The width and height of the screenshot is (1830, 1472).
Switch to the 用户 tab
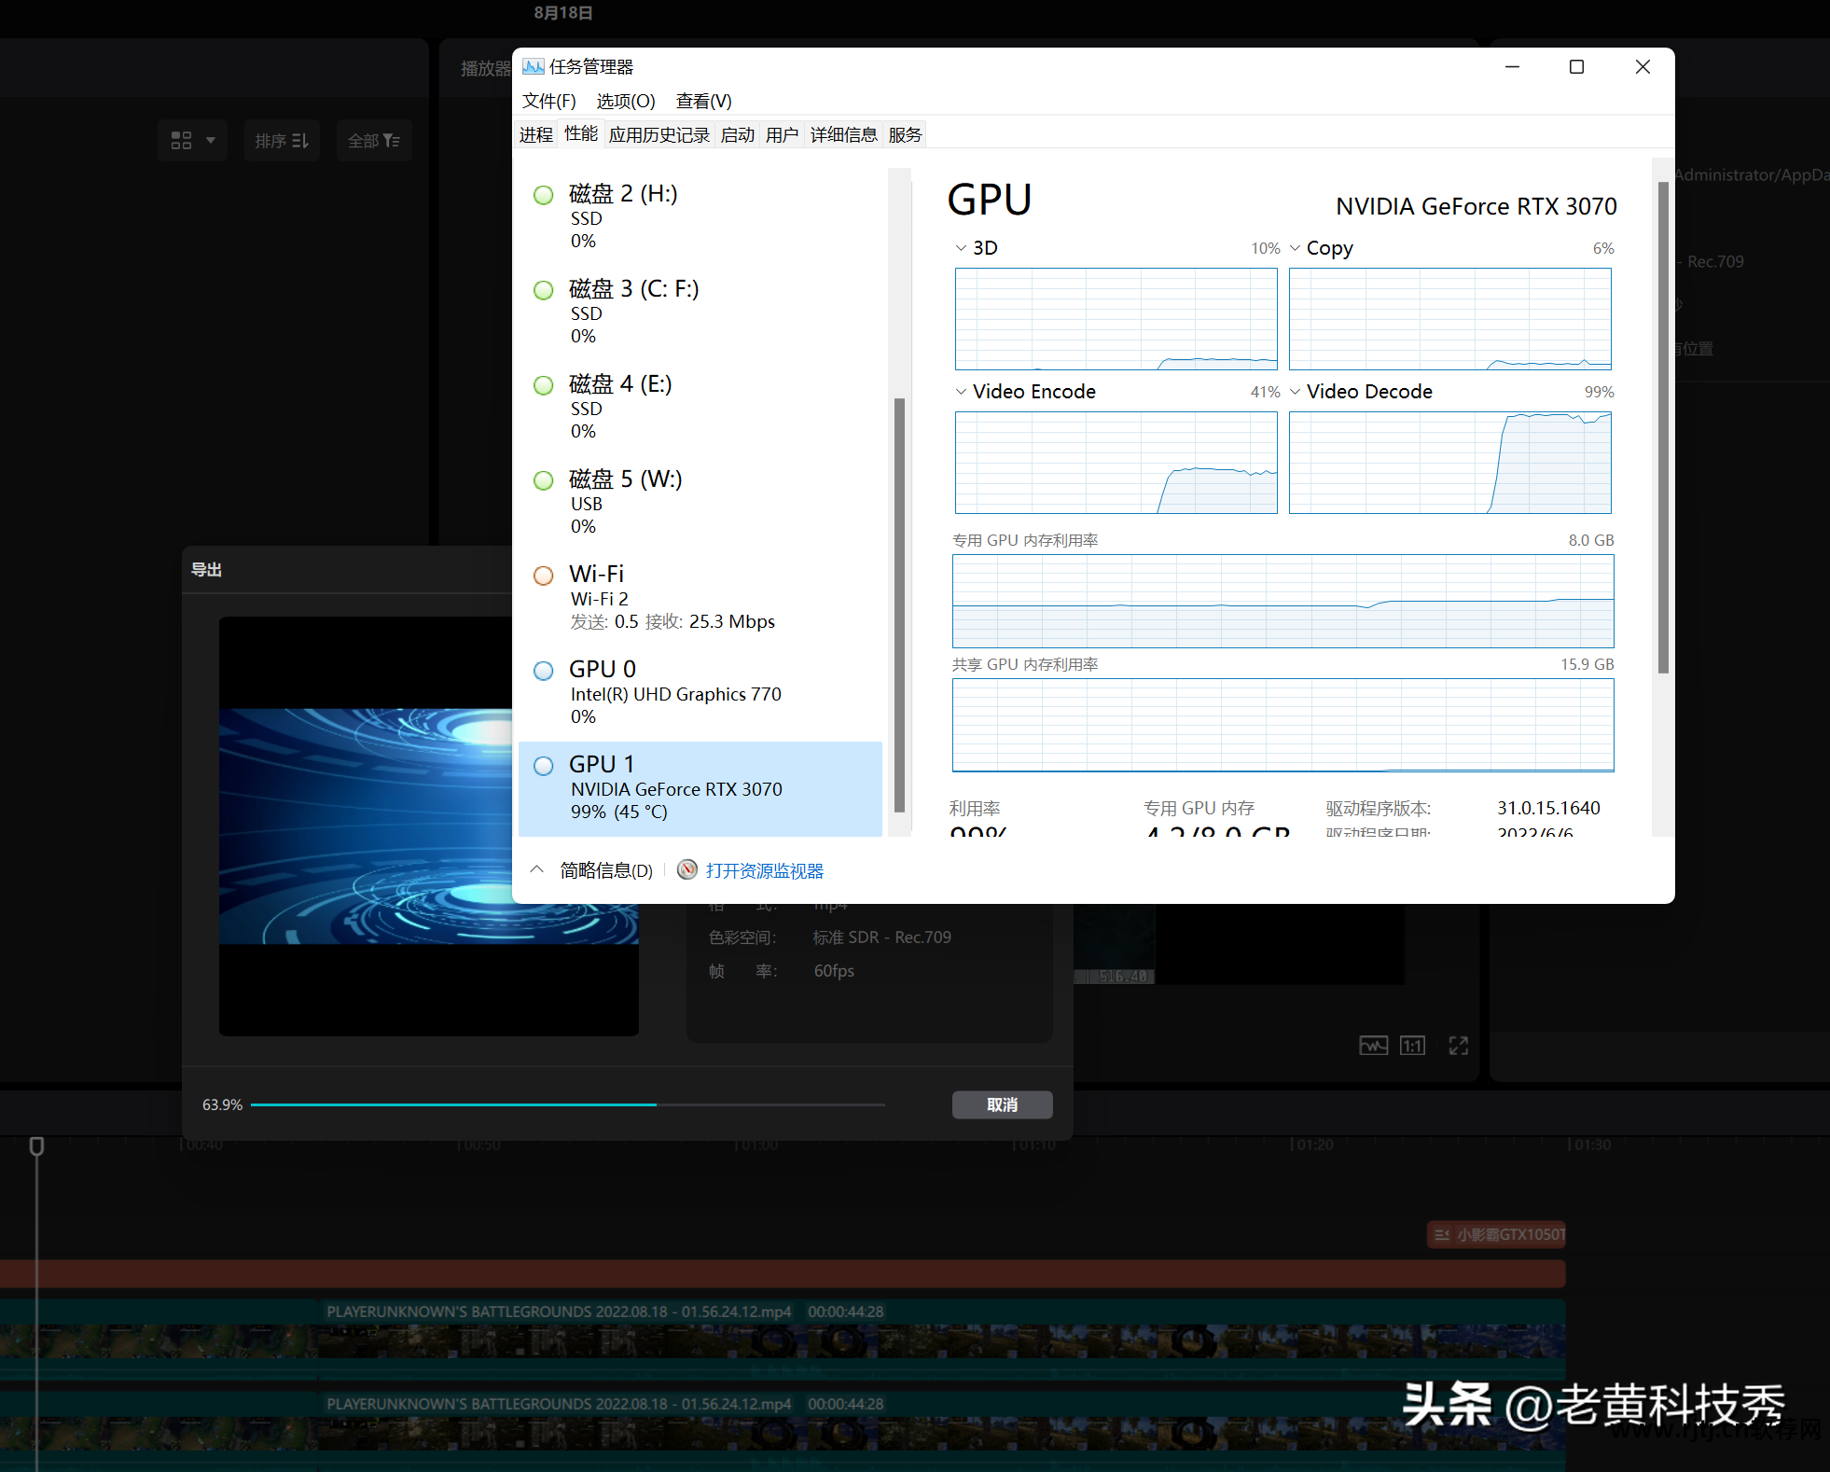[x=783, y=135]
